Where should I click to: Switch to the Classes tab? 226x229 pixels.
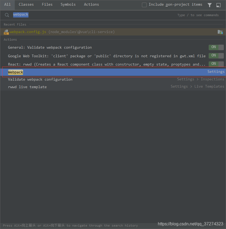(26, 5)
